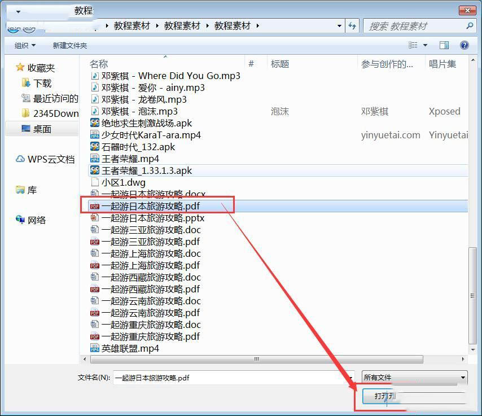Open WPS云文档 in sidebar
This screenshot has width=482, height=416.
coord(45,159)
